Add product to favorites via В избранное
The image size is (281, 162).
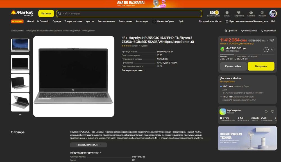pyautogui.click(x=249, y=31)
